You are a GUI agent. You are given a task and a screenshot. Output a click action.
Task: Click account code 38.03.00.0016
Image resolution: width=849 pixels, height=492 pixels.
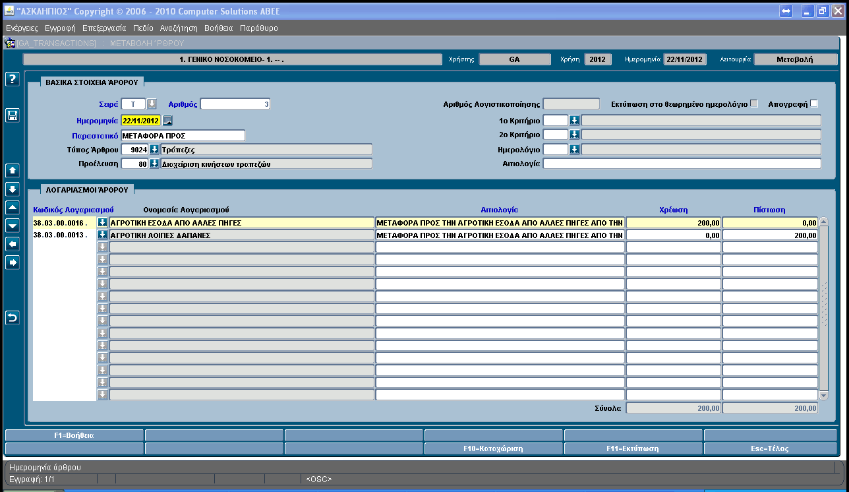click(x=65, y=223)
